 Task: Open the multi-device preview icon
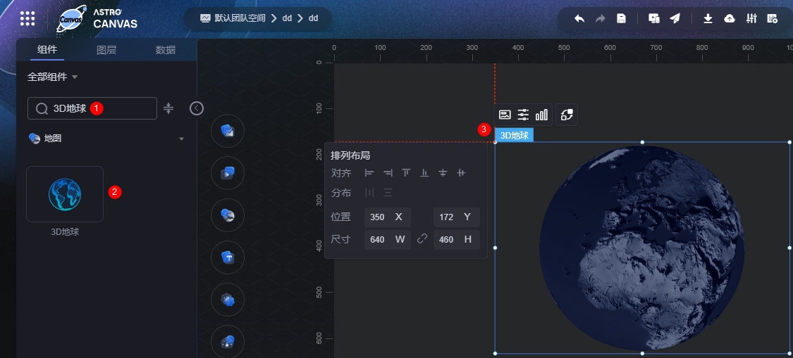653,18
